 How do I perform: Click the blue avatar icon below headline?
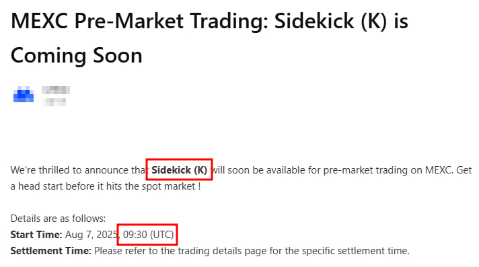point(24,94)
